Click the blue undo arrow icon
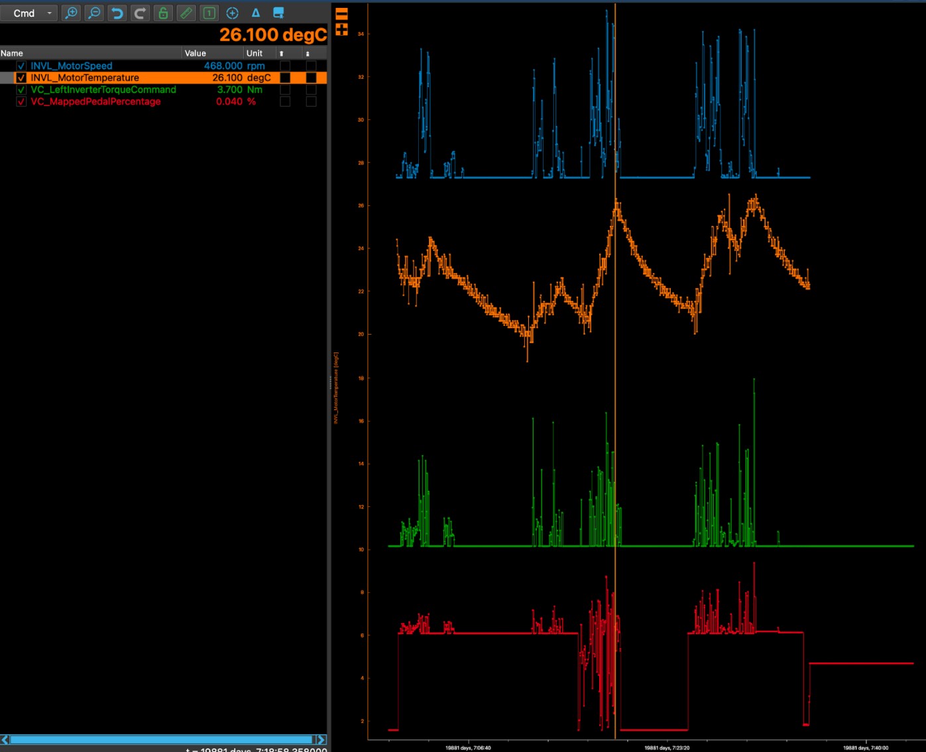 [x=117, y=13]
